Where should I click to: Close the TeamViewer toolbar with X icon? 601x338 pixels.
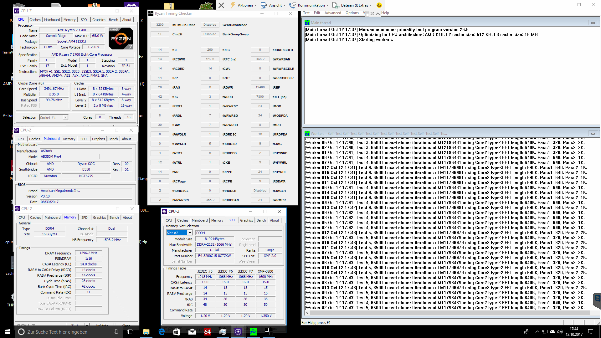click(221, 5)
